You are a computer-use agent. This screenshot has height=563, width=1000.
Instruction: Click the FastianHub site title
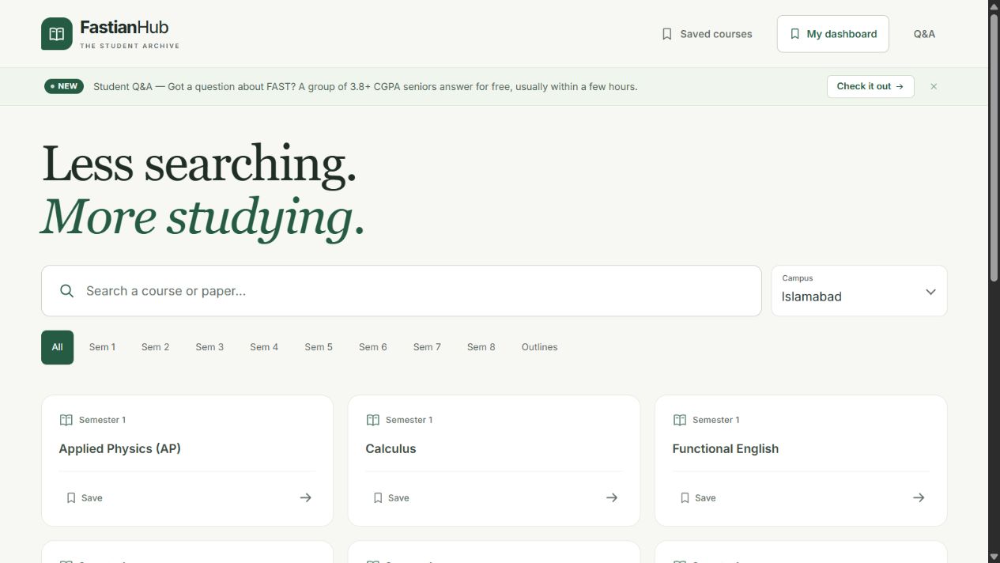point(124,28)
